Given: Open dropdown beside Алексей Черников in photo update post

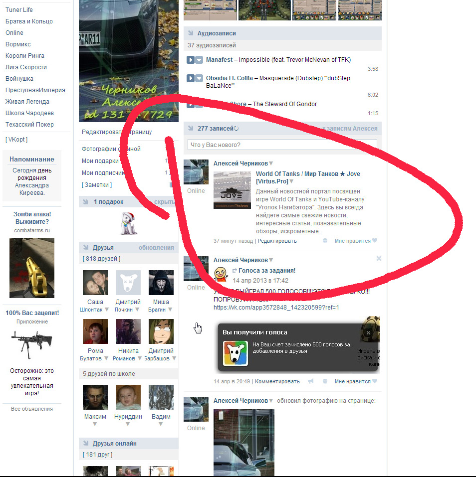Looking at the screenshot, I should [271, 401].
